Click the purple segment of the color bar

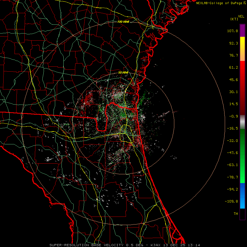242,30
